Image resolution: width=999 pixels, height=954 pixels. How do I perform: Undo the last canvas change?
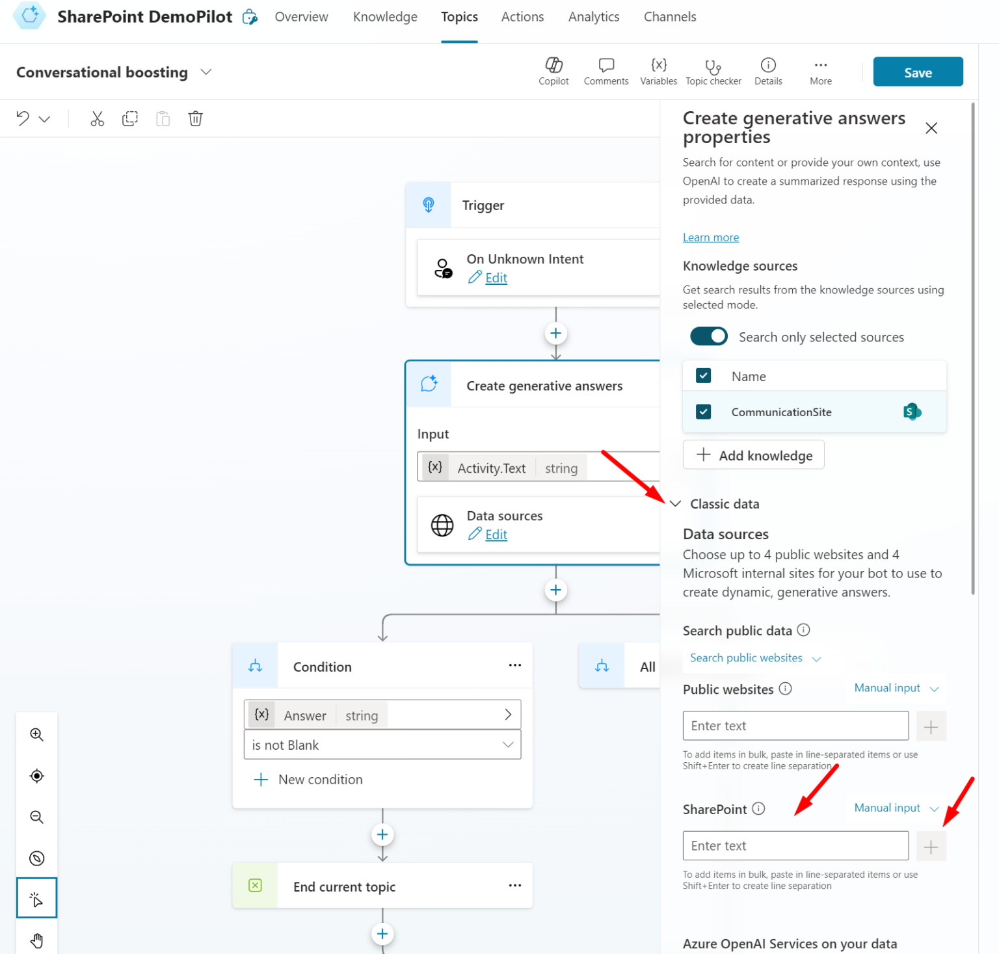(23, 118)
